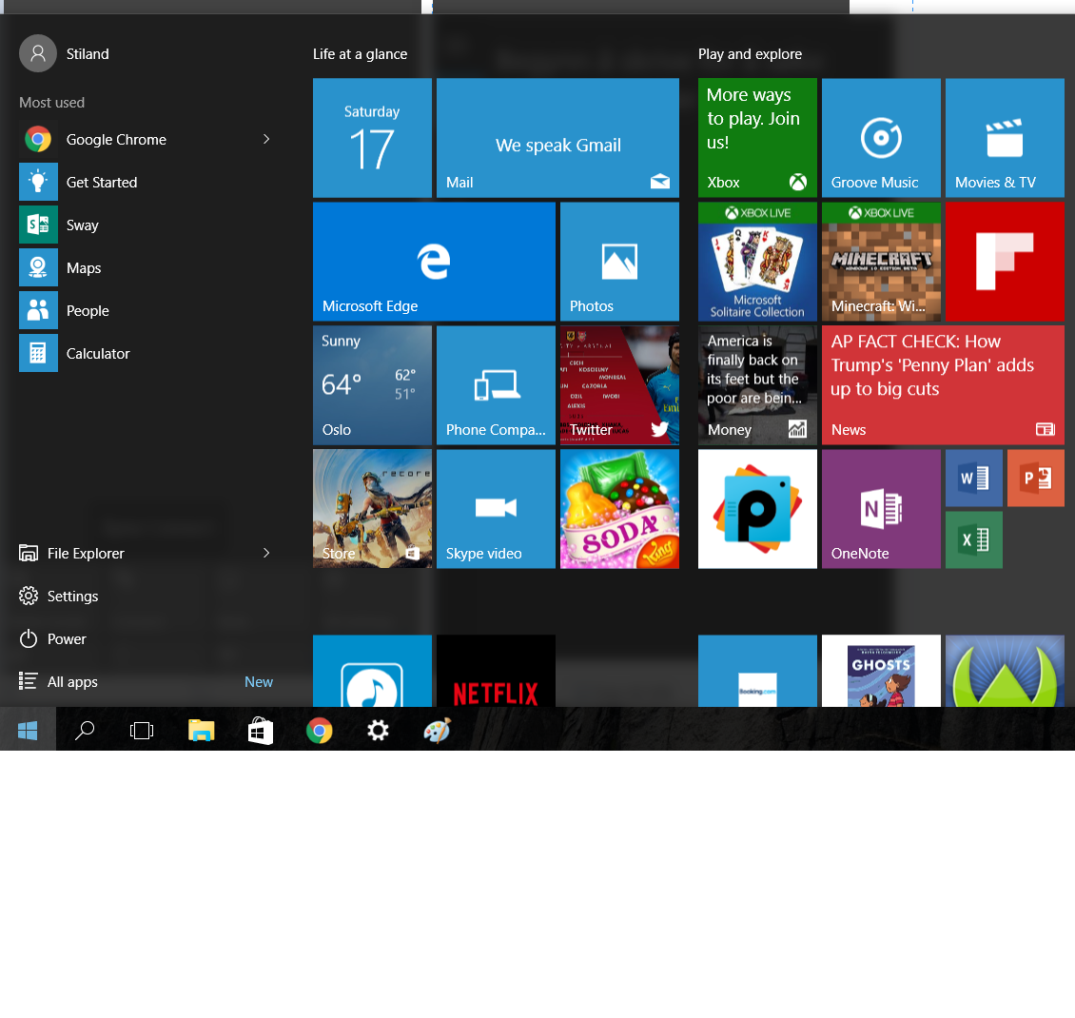Open the Mail tile

pyautogui.click(x=557, y=138)
